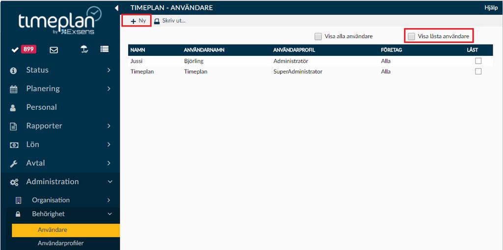
Task: Open the checkmark tasks icon
Action: click(x=15, y=50)
